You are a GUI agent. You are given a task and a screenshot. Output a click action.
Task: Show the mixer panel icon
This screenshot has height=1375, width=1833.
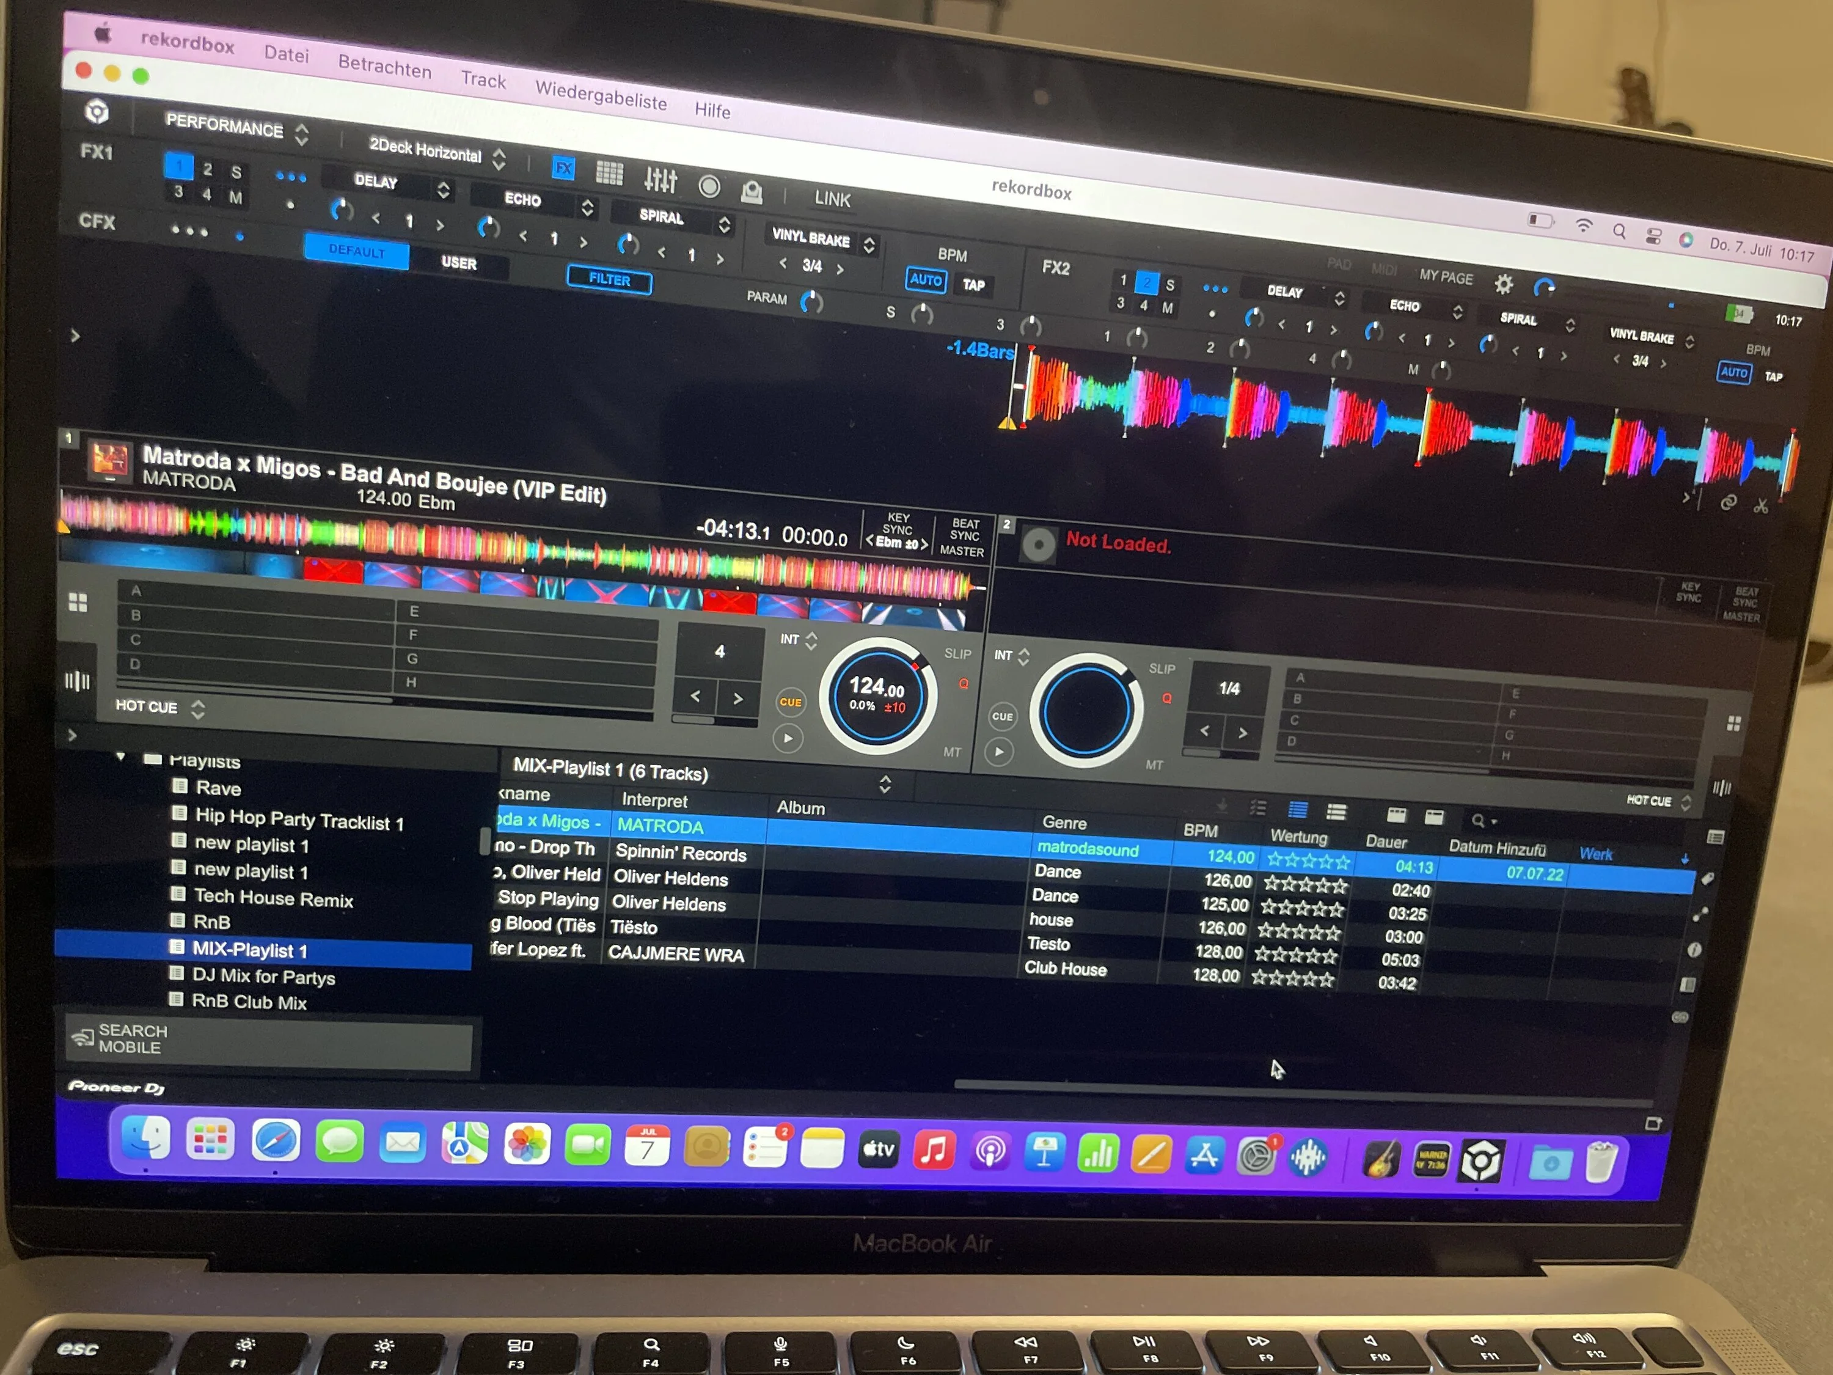pos(660,179)
